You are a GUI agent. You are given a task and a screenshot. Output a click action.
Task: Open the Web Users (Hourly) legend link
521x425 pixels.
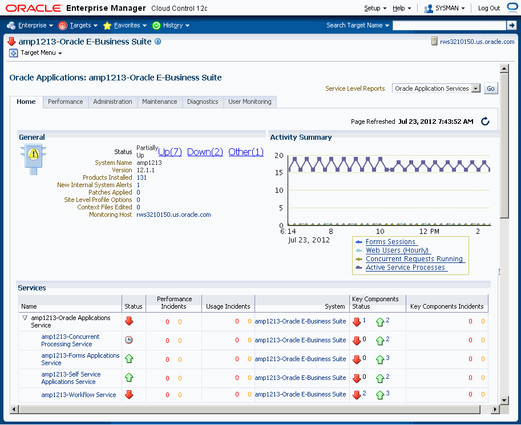tap(397, 250)
